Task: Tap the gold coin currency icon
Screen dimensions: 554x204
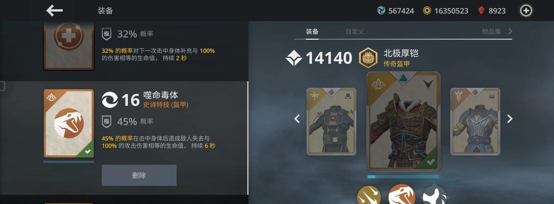Action: [427, 11]
